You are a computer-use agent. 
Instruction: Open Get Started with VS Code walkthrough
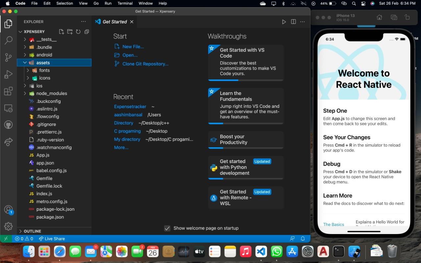tap(246, 62)
